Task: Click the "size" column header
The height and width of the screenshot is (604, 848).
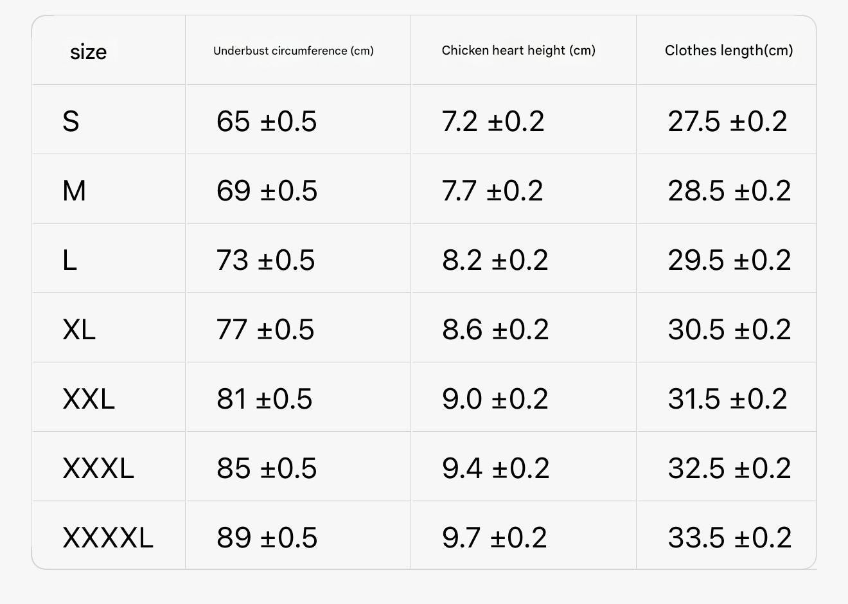Action: [x=89, y=51]
